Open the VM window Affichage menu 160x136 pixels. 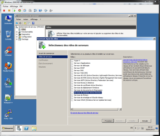coord(14,6)
